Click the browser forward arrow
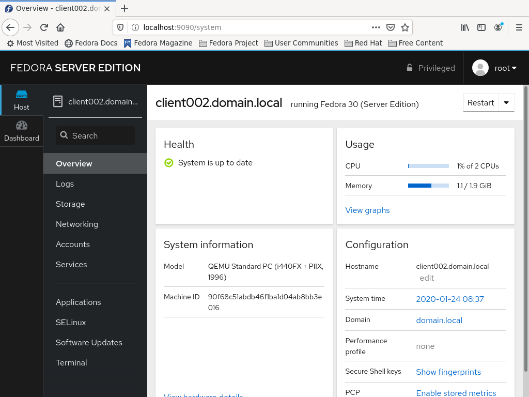This screenshot has height=397, width=529. click(28, 27)
